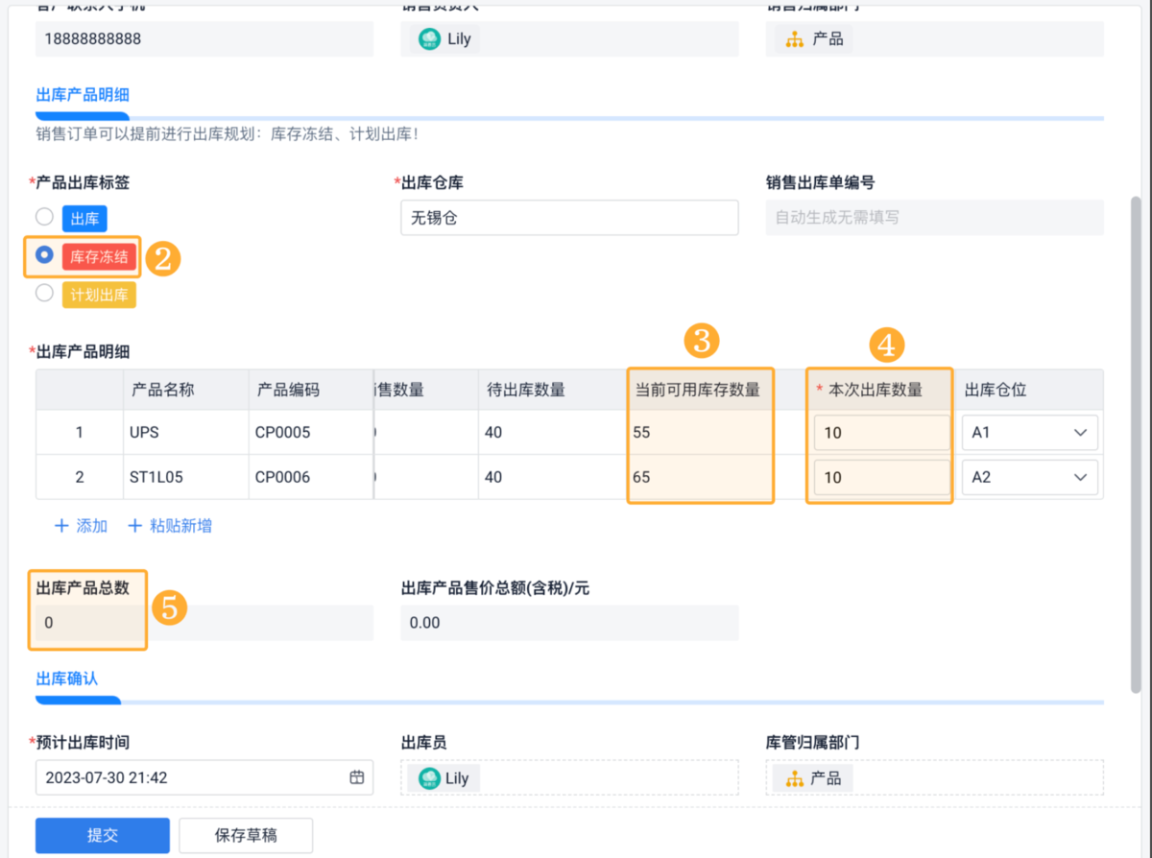
Task: Open 出库仓位 dropdown for UPS row
Action: click(x=1030, y=433)
